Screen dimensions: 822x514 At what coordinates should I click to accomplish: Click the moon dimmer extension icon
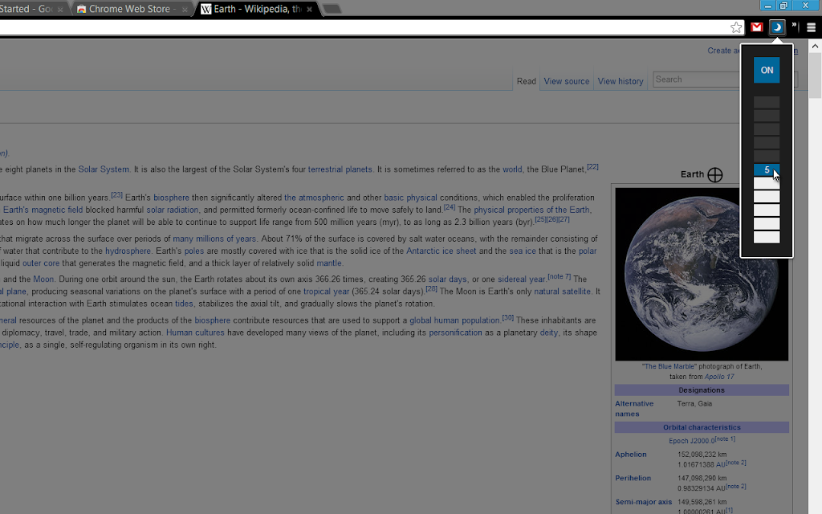point(777,27)
